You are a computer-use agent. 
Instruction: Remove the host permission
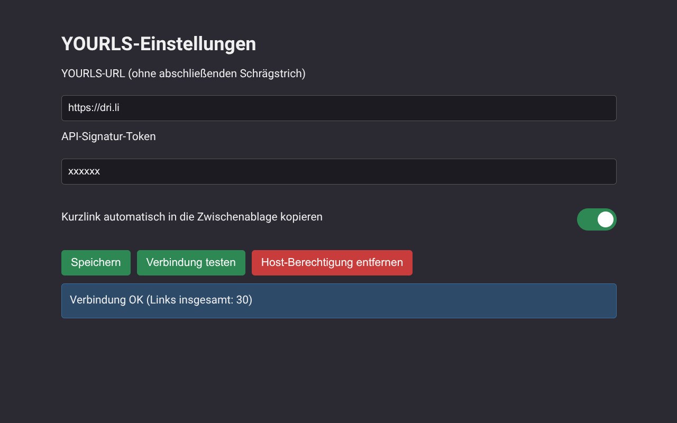332,263
